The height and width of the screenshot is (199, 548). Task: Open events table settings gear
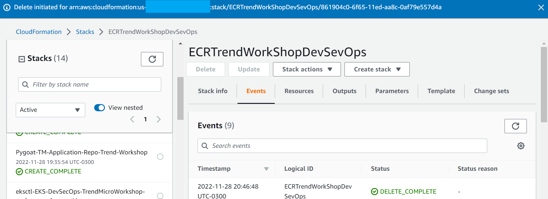pos(521,146)
